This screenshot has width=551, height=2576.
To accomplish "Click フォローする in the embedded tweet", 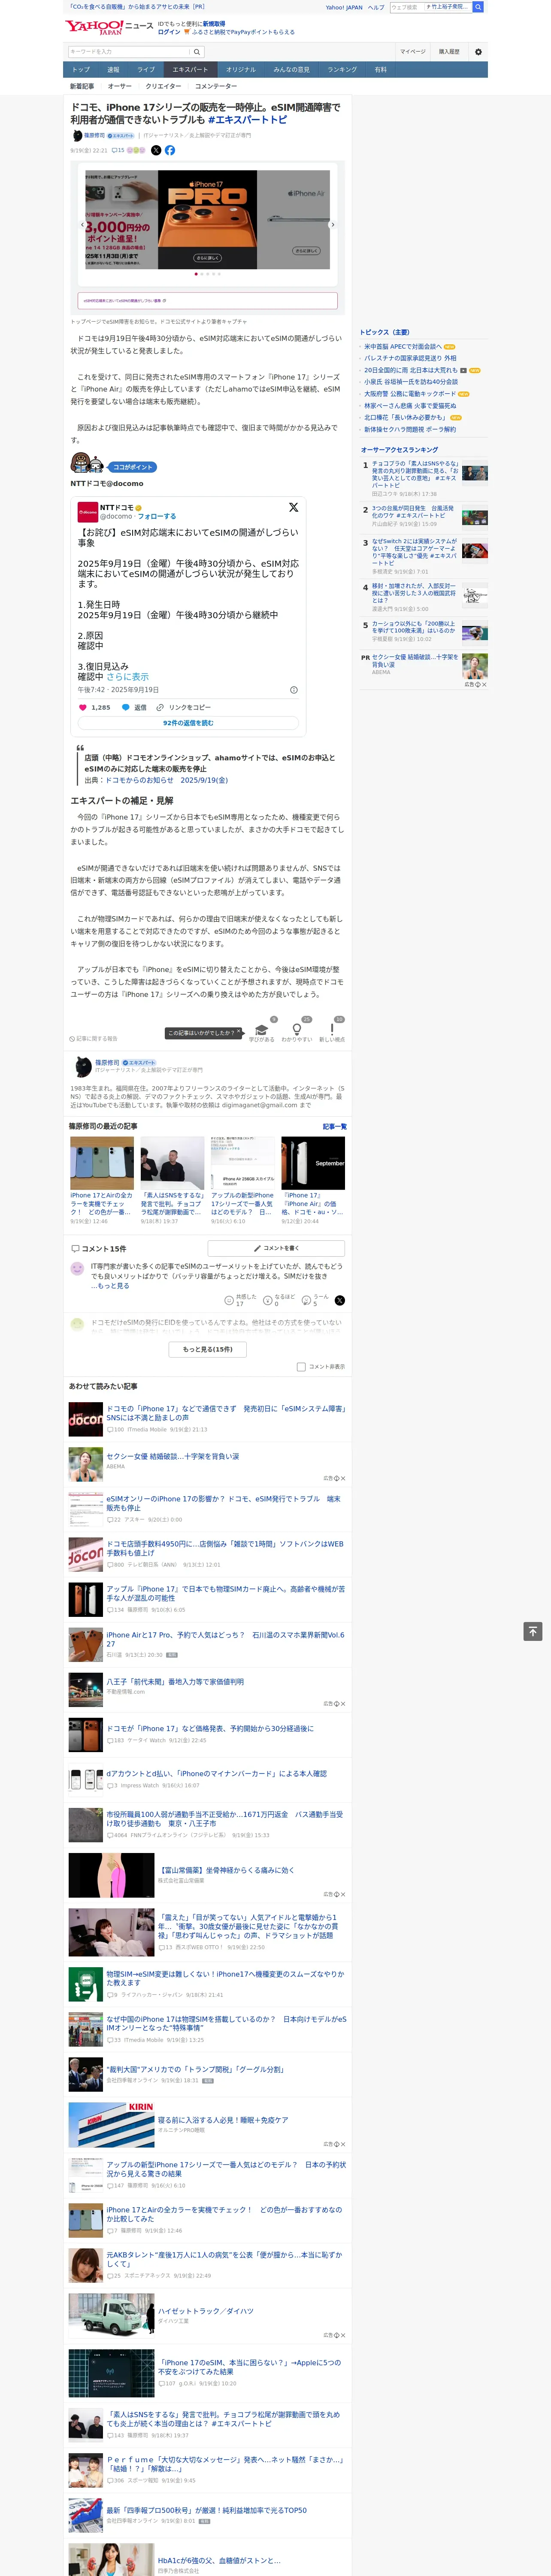I will 157,517.
